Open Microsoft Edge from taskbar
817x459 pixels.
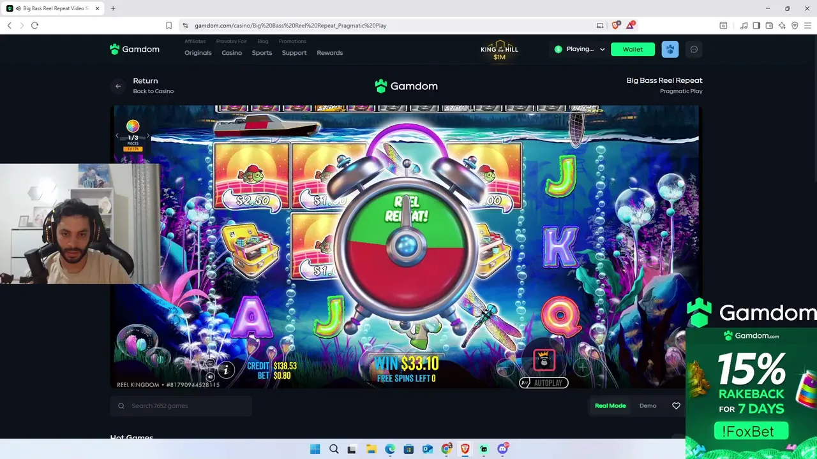(x=390, y=449)
